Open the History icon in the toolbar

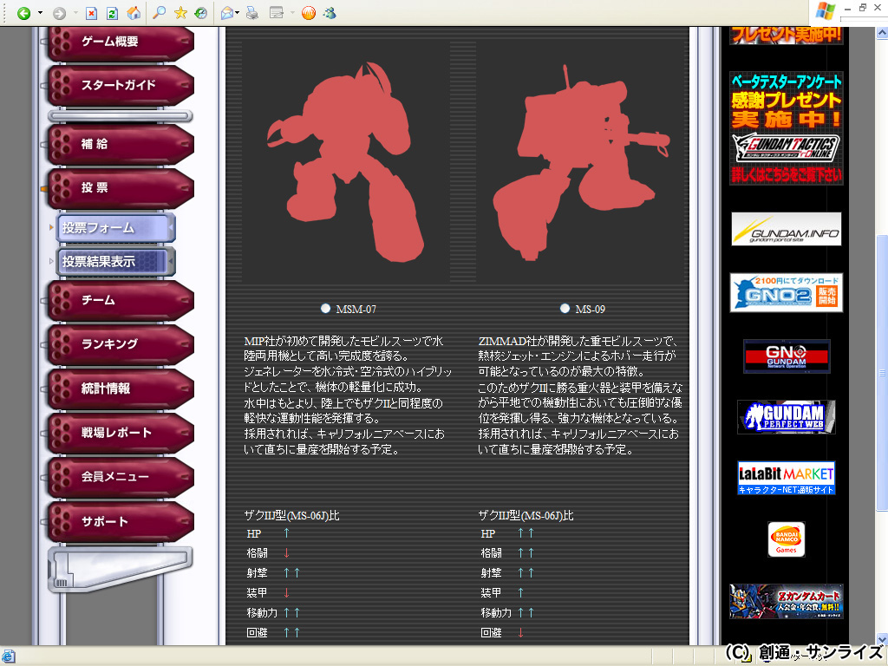pyautogui.click(x=200, y=13)
